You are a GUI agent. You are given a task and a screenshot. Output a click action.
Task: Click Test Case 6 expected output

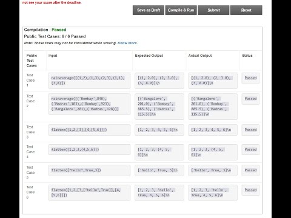(x=159, y=193)
